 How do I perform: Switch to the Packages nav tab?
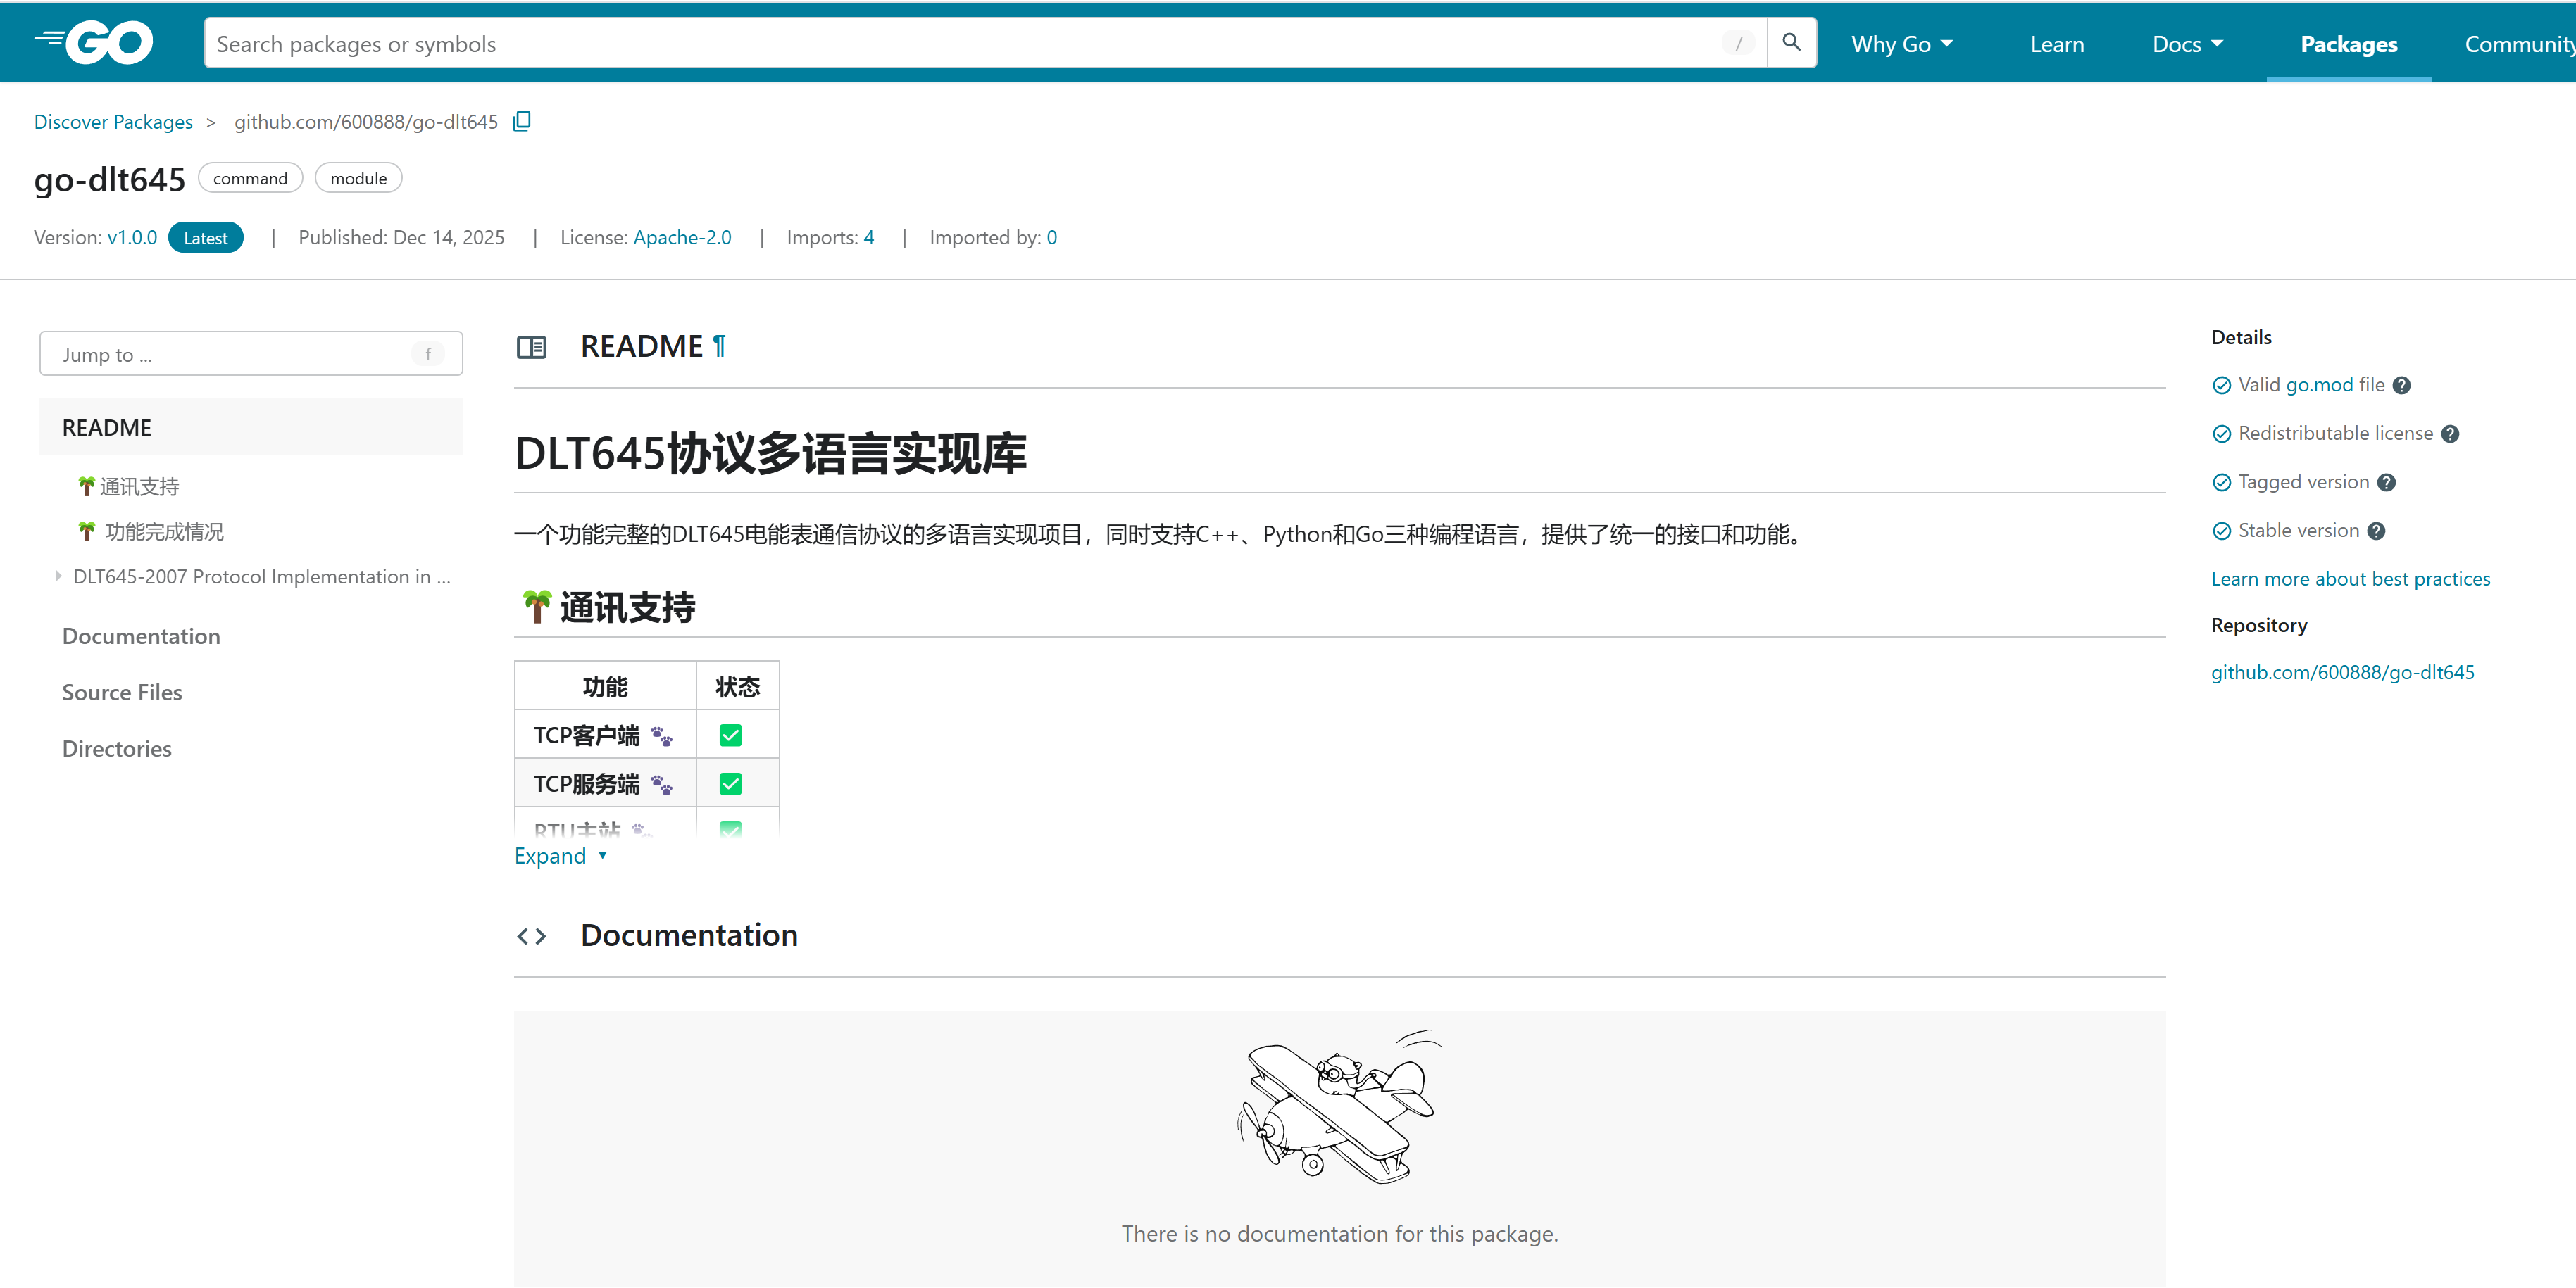[2348, 44]
